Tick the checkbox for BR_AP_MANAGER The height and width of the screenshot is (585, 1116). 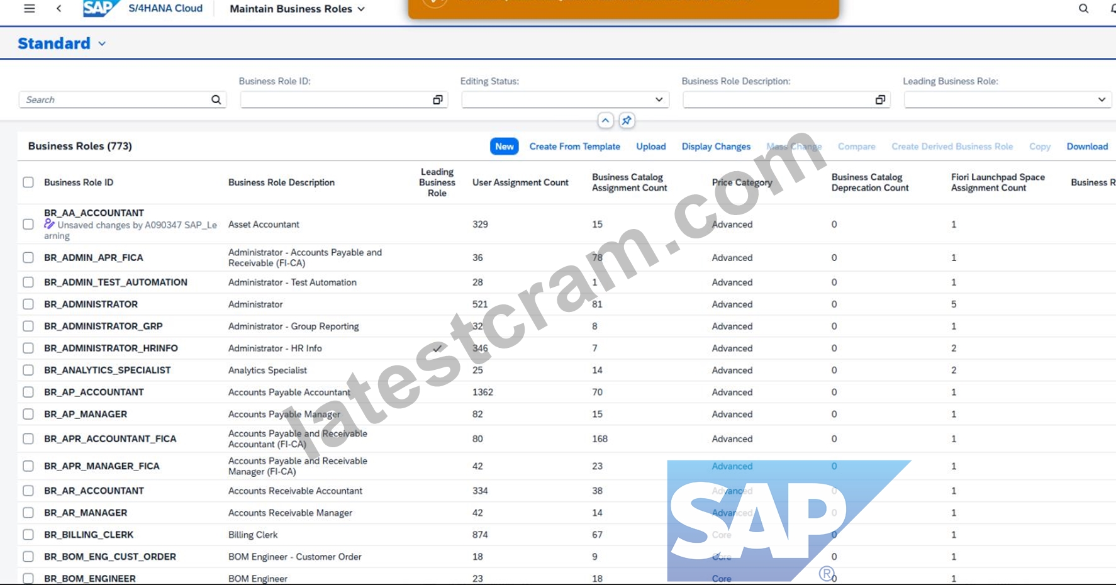(28, 415)
